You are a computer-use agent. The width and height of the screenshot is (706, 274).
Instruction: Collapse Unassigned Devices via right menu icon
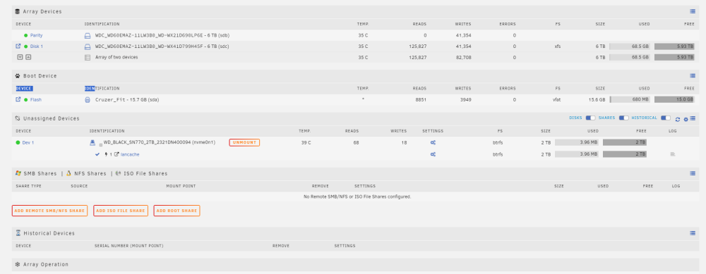[x=693, y=118]
